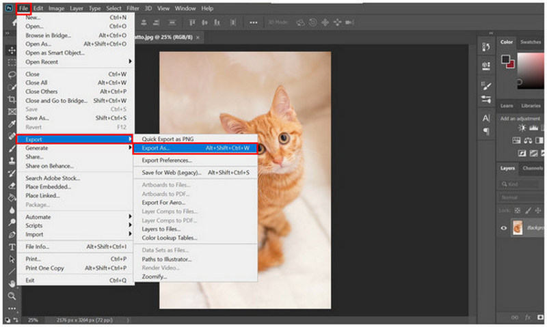Open the status bar info arrow

click(128, 319)
